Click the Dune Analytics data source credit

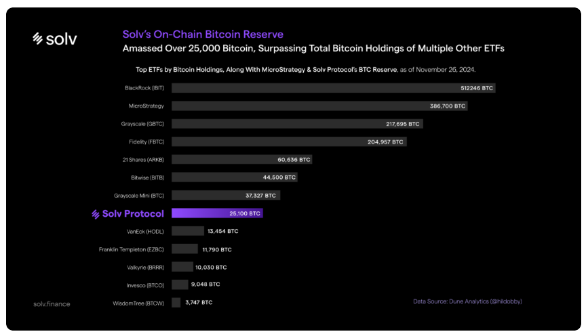(467, 301)
